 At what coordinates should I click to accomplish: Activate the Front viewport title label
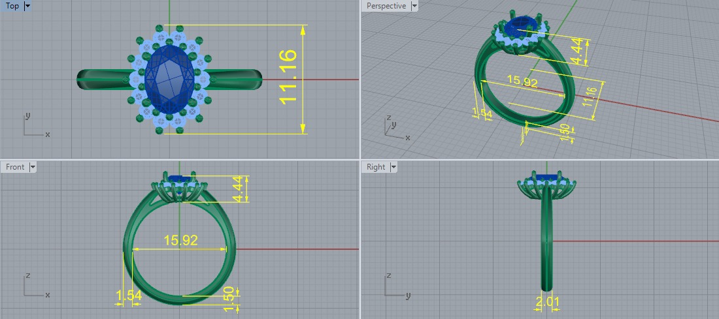point(15,167)
